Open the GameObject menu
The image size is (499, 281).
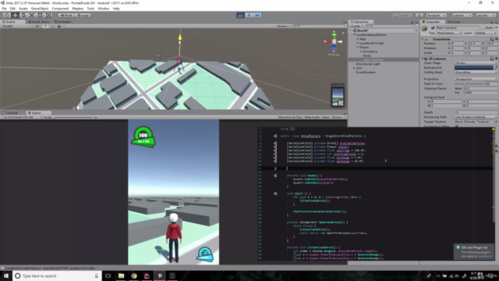40,9
